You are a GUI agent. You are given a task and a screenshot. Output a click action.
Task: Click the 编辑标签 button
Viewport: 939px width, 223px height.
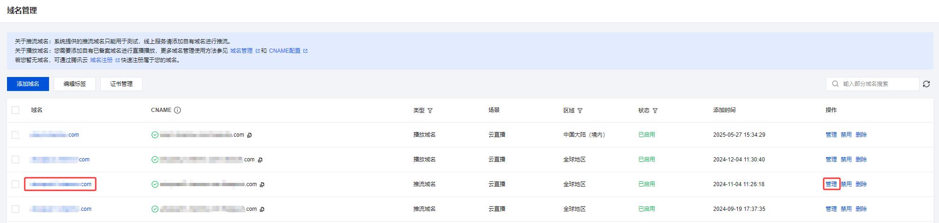coord(75,84)
